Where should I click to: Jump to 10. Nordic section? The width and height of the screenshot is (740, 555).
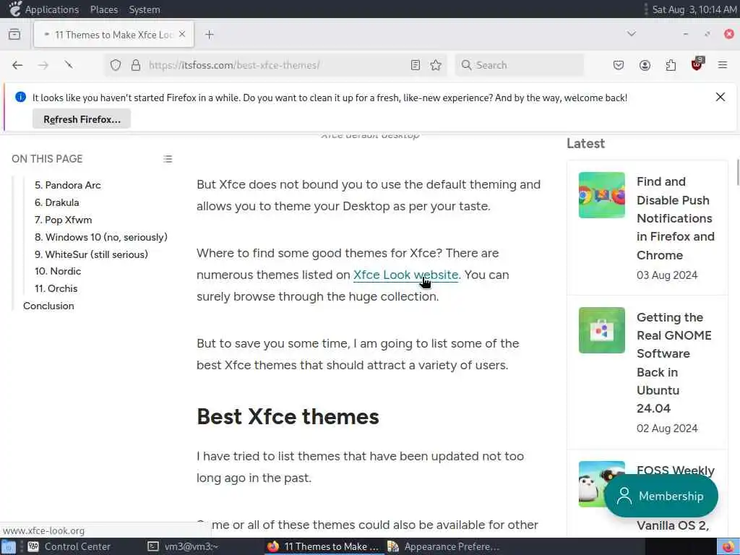click(x=58, y=272)
